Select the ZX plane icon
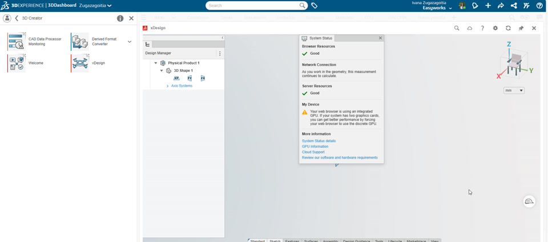 coord(203,78)
